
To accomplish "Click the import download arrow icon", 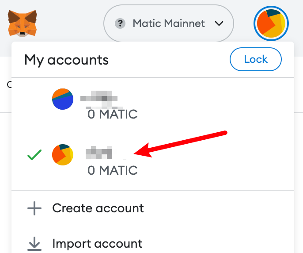I will [34, 244].
